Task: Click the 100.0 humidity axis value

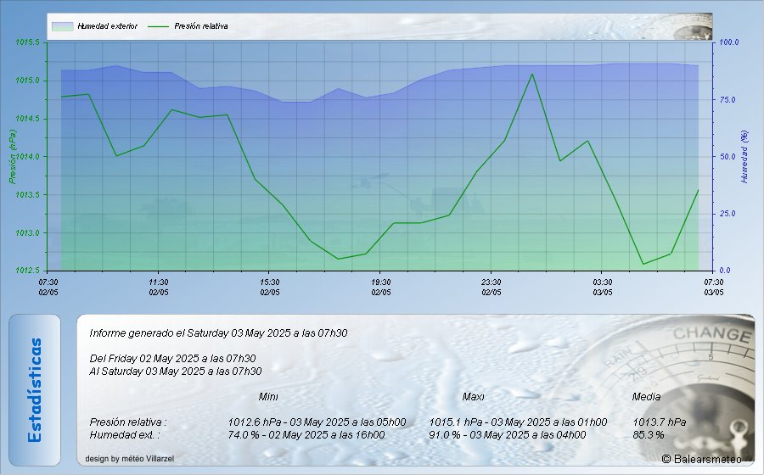Action: pyautogui.click(x=729, y=42)
